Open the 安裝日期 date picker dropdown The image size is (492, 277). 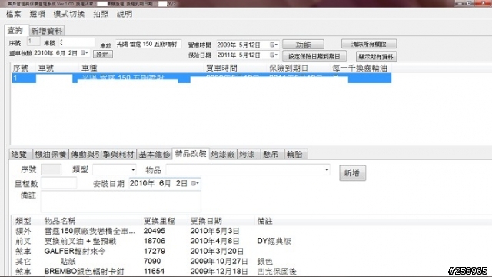click(194, 183)
